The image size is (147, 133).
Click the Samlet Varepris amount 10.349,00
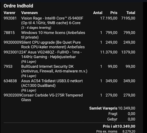(x=127, y=108)
